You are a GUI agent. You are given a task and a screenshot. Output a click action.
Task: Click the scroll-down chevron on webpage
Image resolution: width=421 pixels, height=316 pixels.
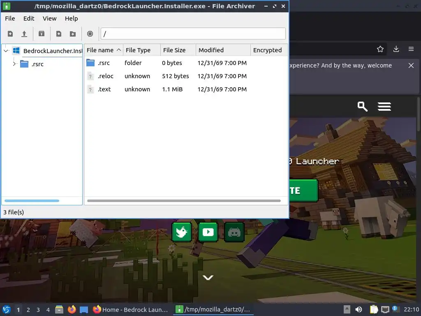tap(208, 277)
